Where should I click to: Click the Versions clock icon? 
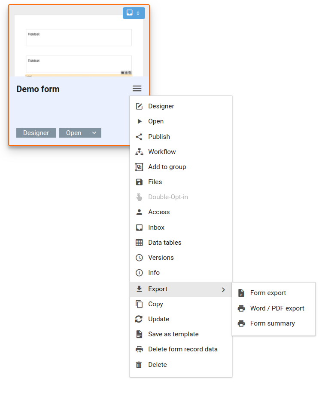point(139,258)
